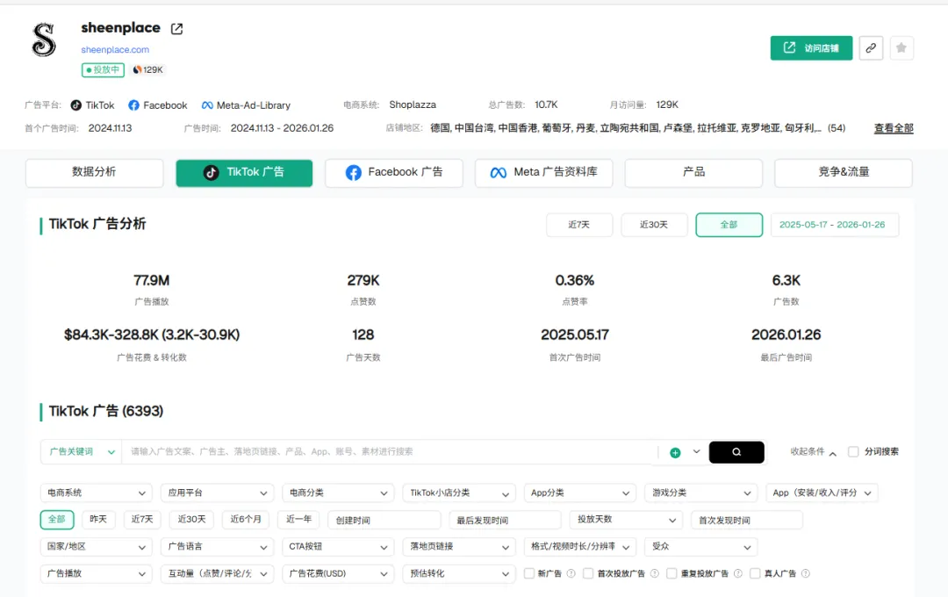Select the 近30天 analysis range button

tap(654, 225)
